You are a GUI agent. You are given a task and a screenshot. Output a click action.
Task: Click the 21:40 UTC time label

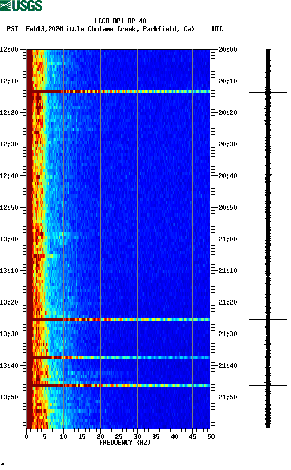(228, 366)
